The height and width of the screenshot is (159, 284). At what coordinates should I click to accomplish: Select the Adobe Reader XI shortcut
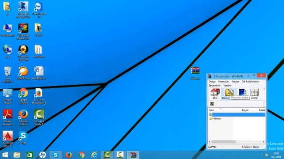[x=8, y=117]
